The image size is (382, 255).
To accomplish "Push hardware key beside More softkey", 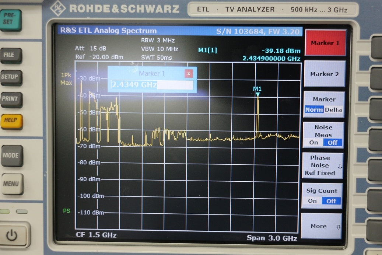I will point(374,231).
